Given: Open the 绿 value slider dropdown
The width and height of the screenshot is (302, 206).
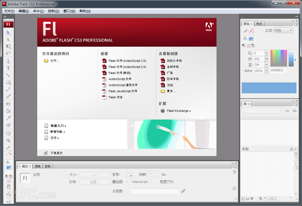Looking at the screenshot, I should click(x=266, y=59).
